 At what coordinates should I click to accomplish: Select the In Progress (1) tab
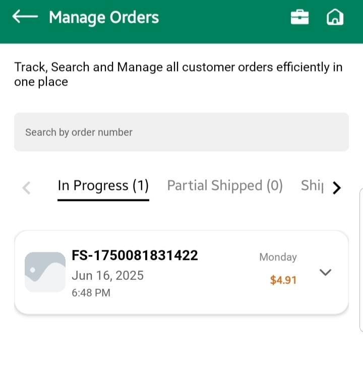coord(103,186)
